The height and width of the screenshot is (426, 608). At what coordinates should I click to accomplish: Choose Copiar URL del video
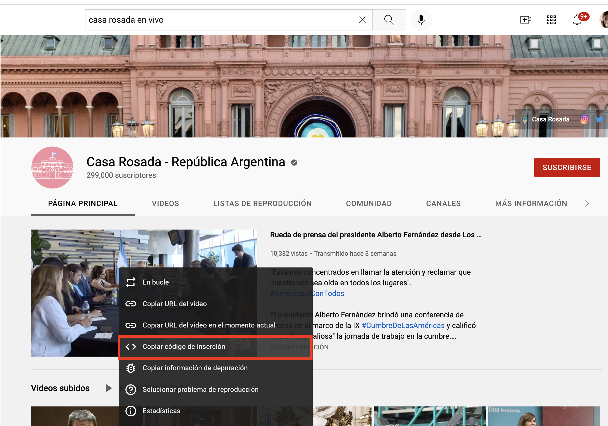tap(175, 304)
